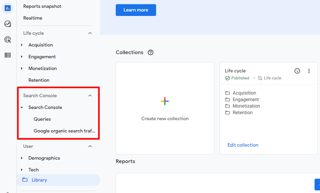View Life cycle collection info icon
Image resolution: width=320 pixels, height=193 pixels.
(x=297, y=71)
